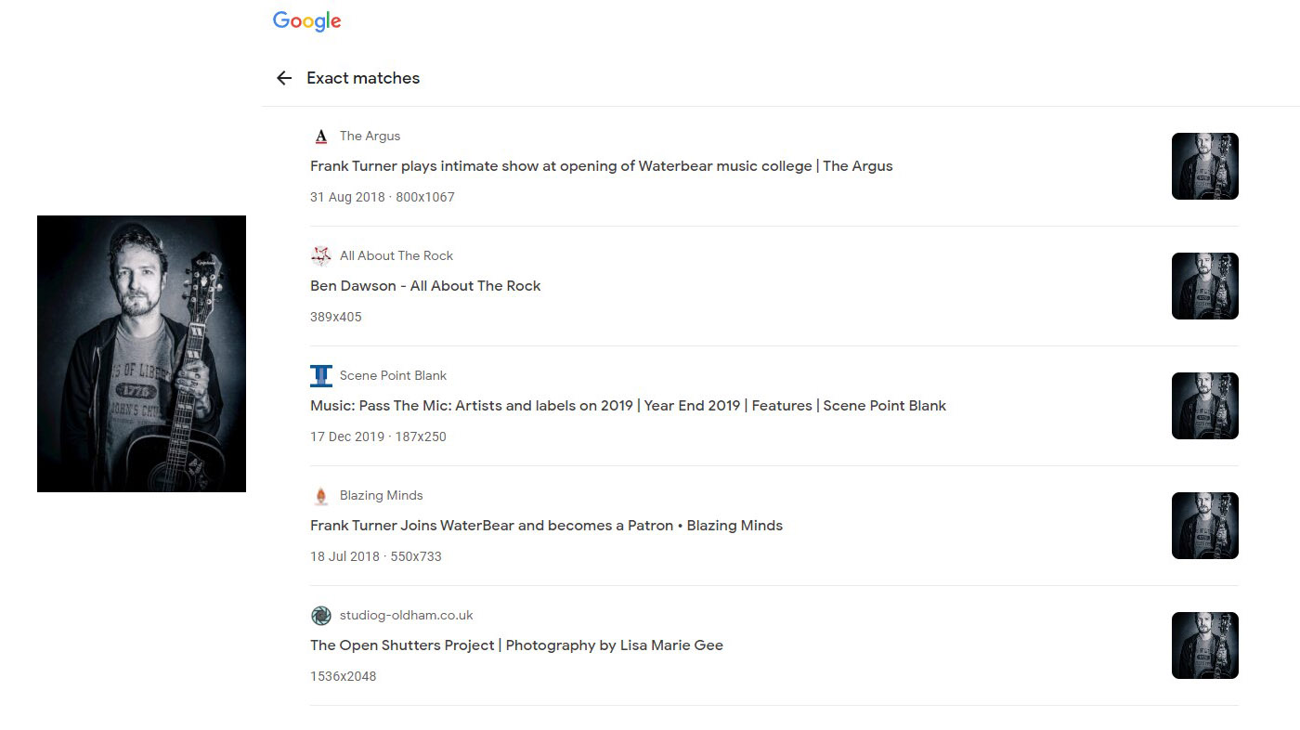Click the thumbnail for Blazing Minds result

click(x=1204, y=526)
